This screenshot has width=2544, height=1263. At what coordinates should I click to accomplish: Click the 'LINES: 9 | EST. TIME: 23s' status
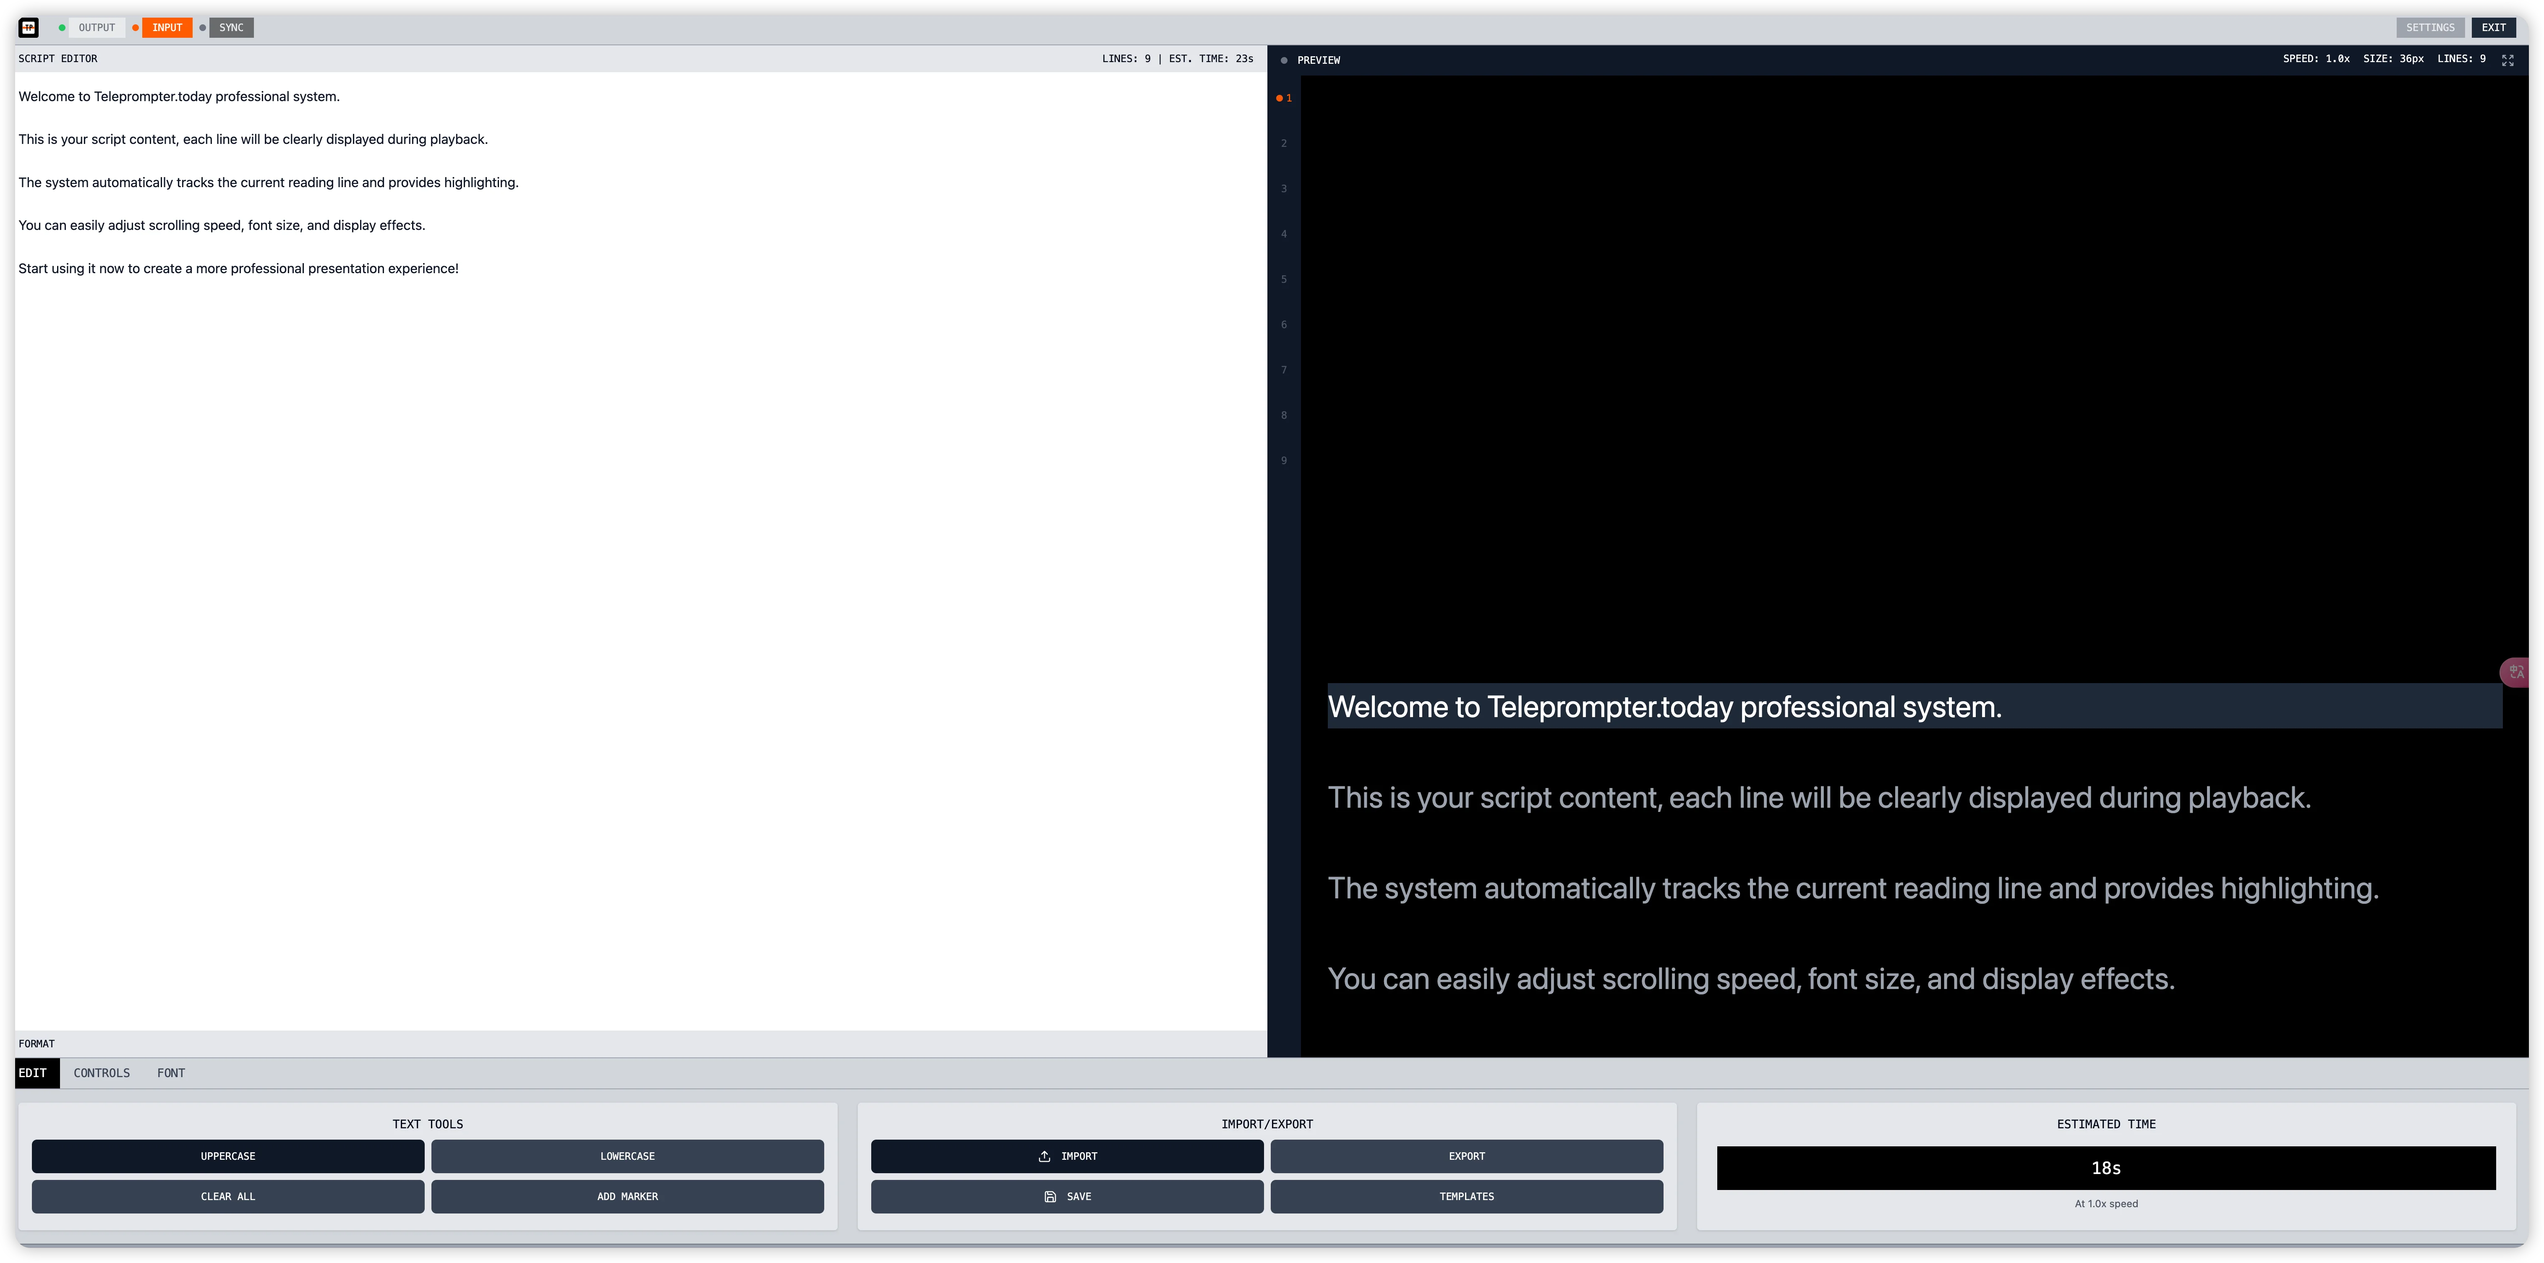[x=1177, y=59]
